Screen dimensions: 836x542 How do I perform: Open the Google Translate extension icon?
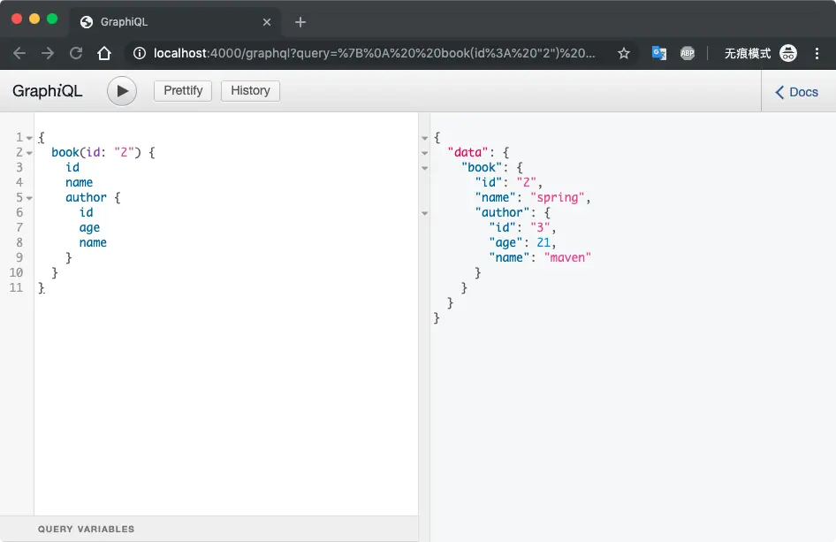(x=659, y=53)
